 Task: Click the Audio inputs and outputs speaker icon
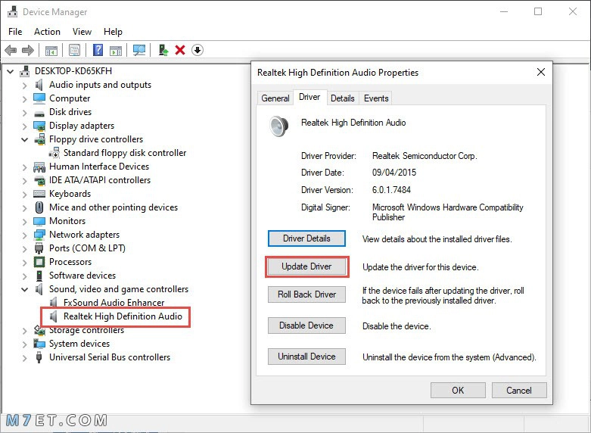click(39, 85)
